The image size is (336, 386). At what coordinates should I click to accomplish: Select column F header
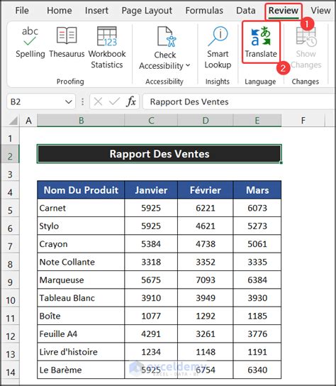pyautogui.click(x=303, y=121)
